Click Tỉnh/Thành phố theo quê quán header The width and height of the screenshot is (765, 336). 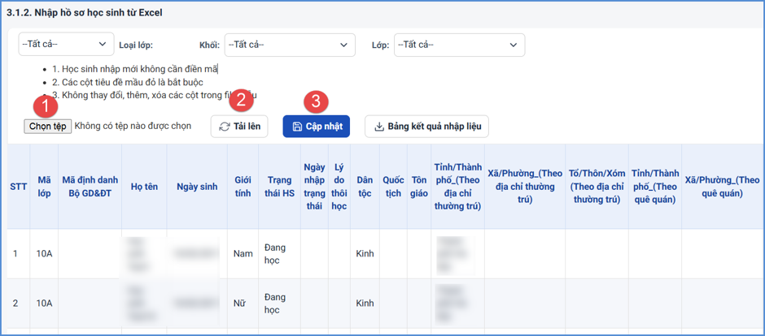point(655,187)
